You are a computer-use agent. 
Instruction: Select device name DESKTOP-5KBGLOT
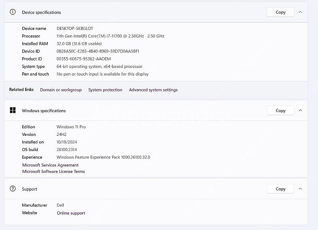[75, 28]
